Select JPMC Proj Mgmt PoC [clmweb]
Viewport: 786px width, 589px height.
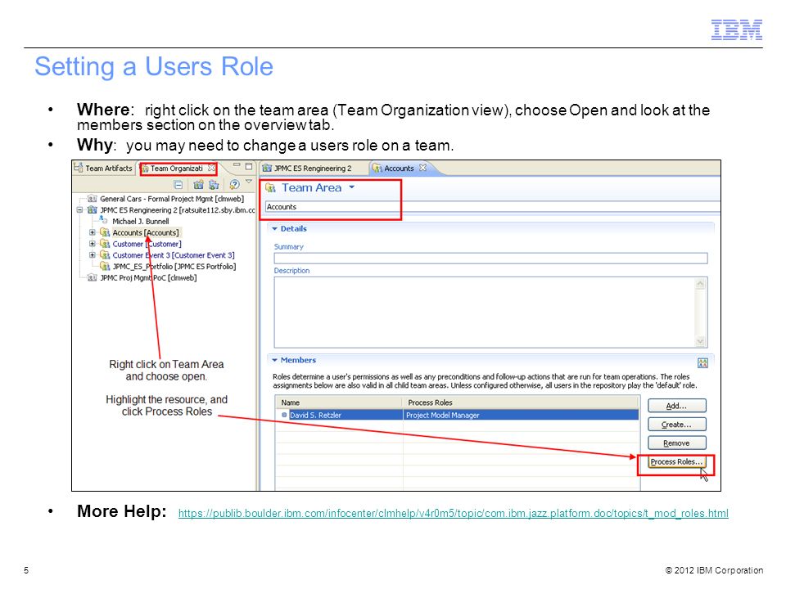click(148, 277)
